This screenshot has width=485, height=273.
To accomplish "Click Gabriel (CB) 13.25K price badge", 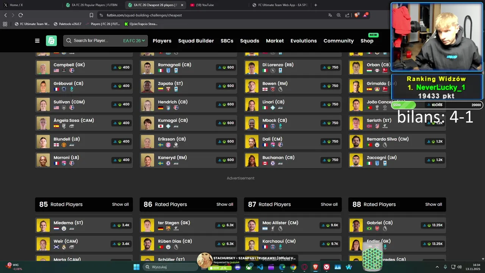I will pyautogui.click(x=432, y=225).
